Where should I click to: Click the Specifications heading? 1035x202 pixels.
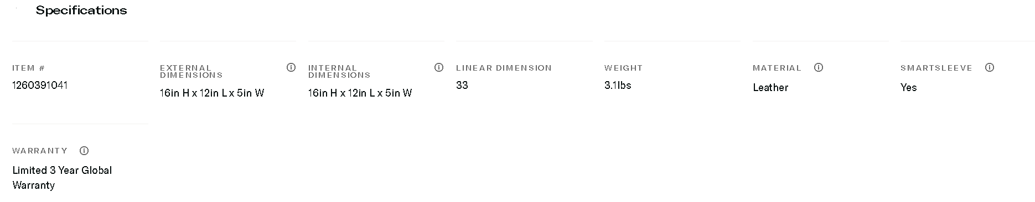[x=81, y=10]
